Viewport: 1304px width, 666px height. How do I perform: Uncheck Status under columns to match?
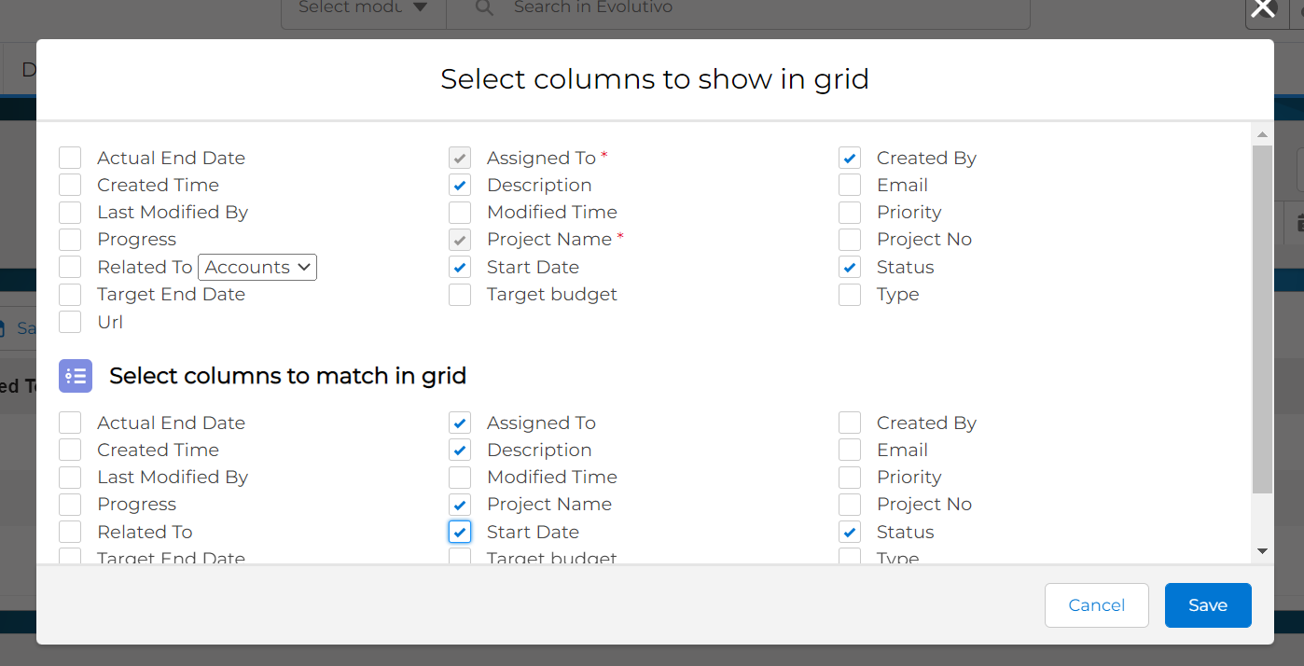pos(850,532)
